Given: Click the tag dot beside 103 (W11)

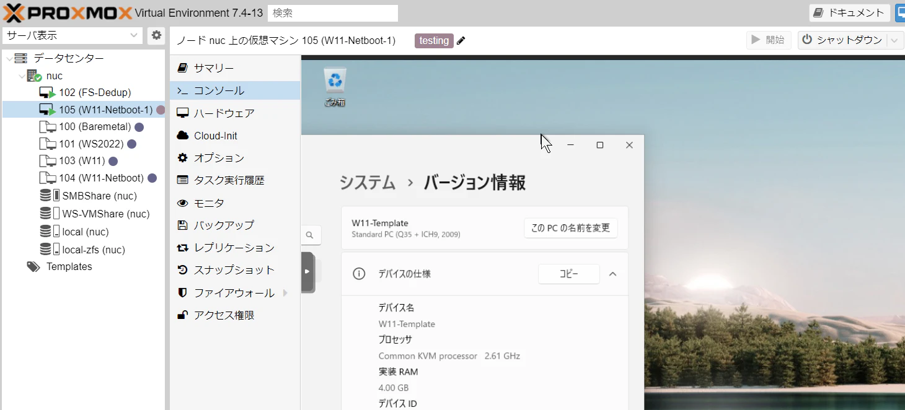Looking at the screenshot, I should click(x=113, y=161).
